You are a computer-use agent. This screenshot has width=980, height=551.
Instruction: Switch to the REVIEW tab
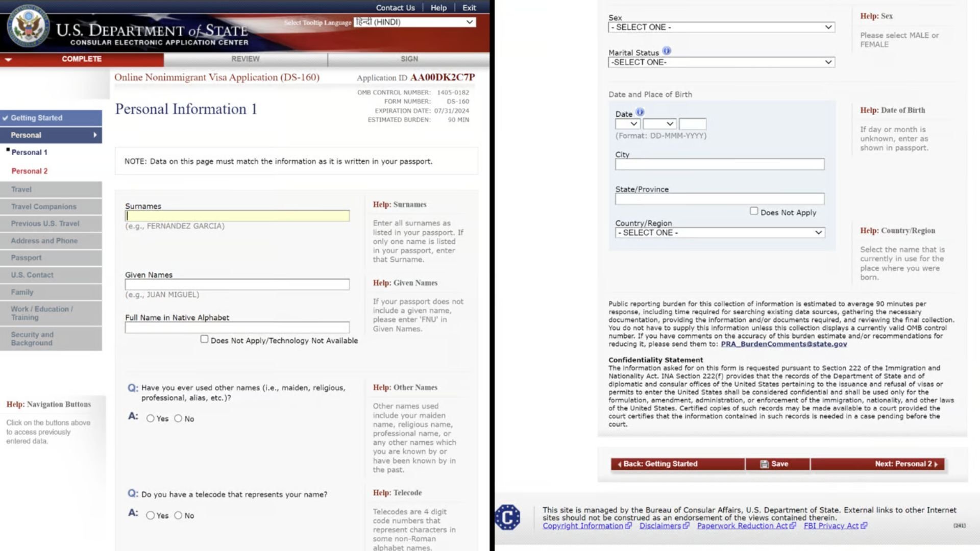coord(245,58)
